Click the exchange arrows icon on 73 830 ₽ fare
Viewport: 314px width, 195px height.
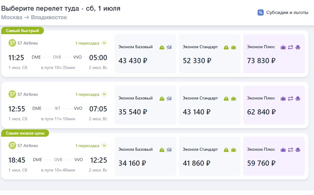[290, 47]
